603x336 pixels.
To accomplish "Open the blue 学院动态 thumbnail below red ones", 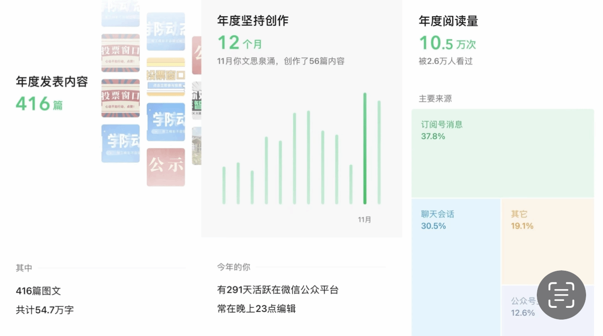I will coord(121,143).
